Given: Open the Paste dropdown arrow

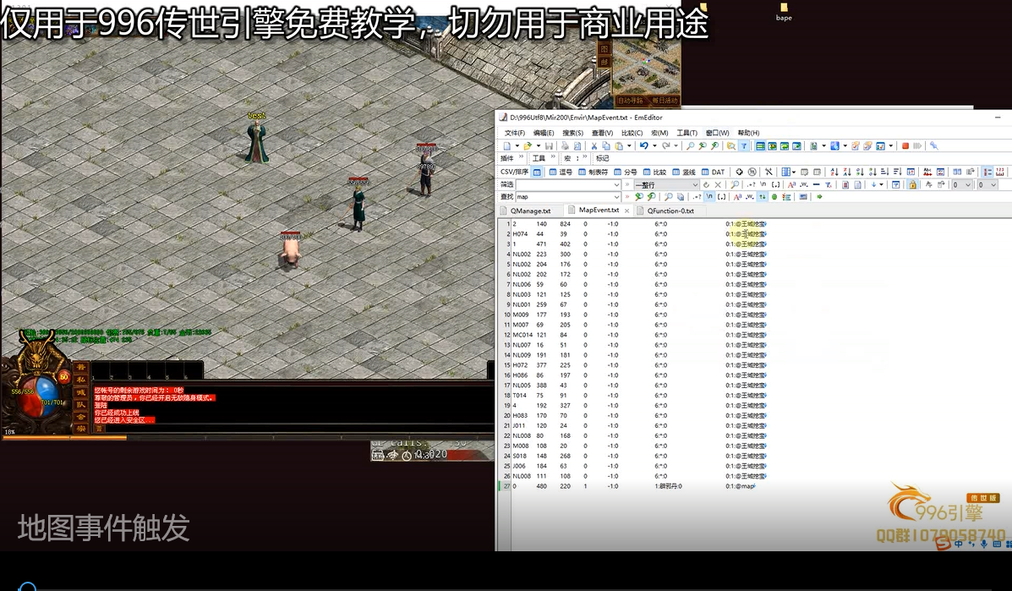Looking at the screenshot, I should pyautogui.click(x=629, y=145).
